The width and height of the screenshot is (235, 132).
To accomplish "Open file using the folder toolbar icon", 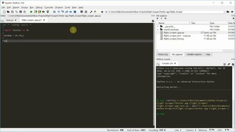I will pyautogui.click(x=8, y=12).
